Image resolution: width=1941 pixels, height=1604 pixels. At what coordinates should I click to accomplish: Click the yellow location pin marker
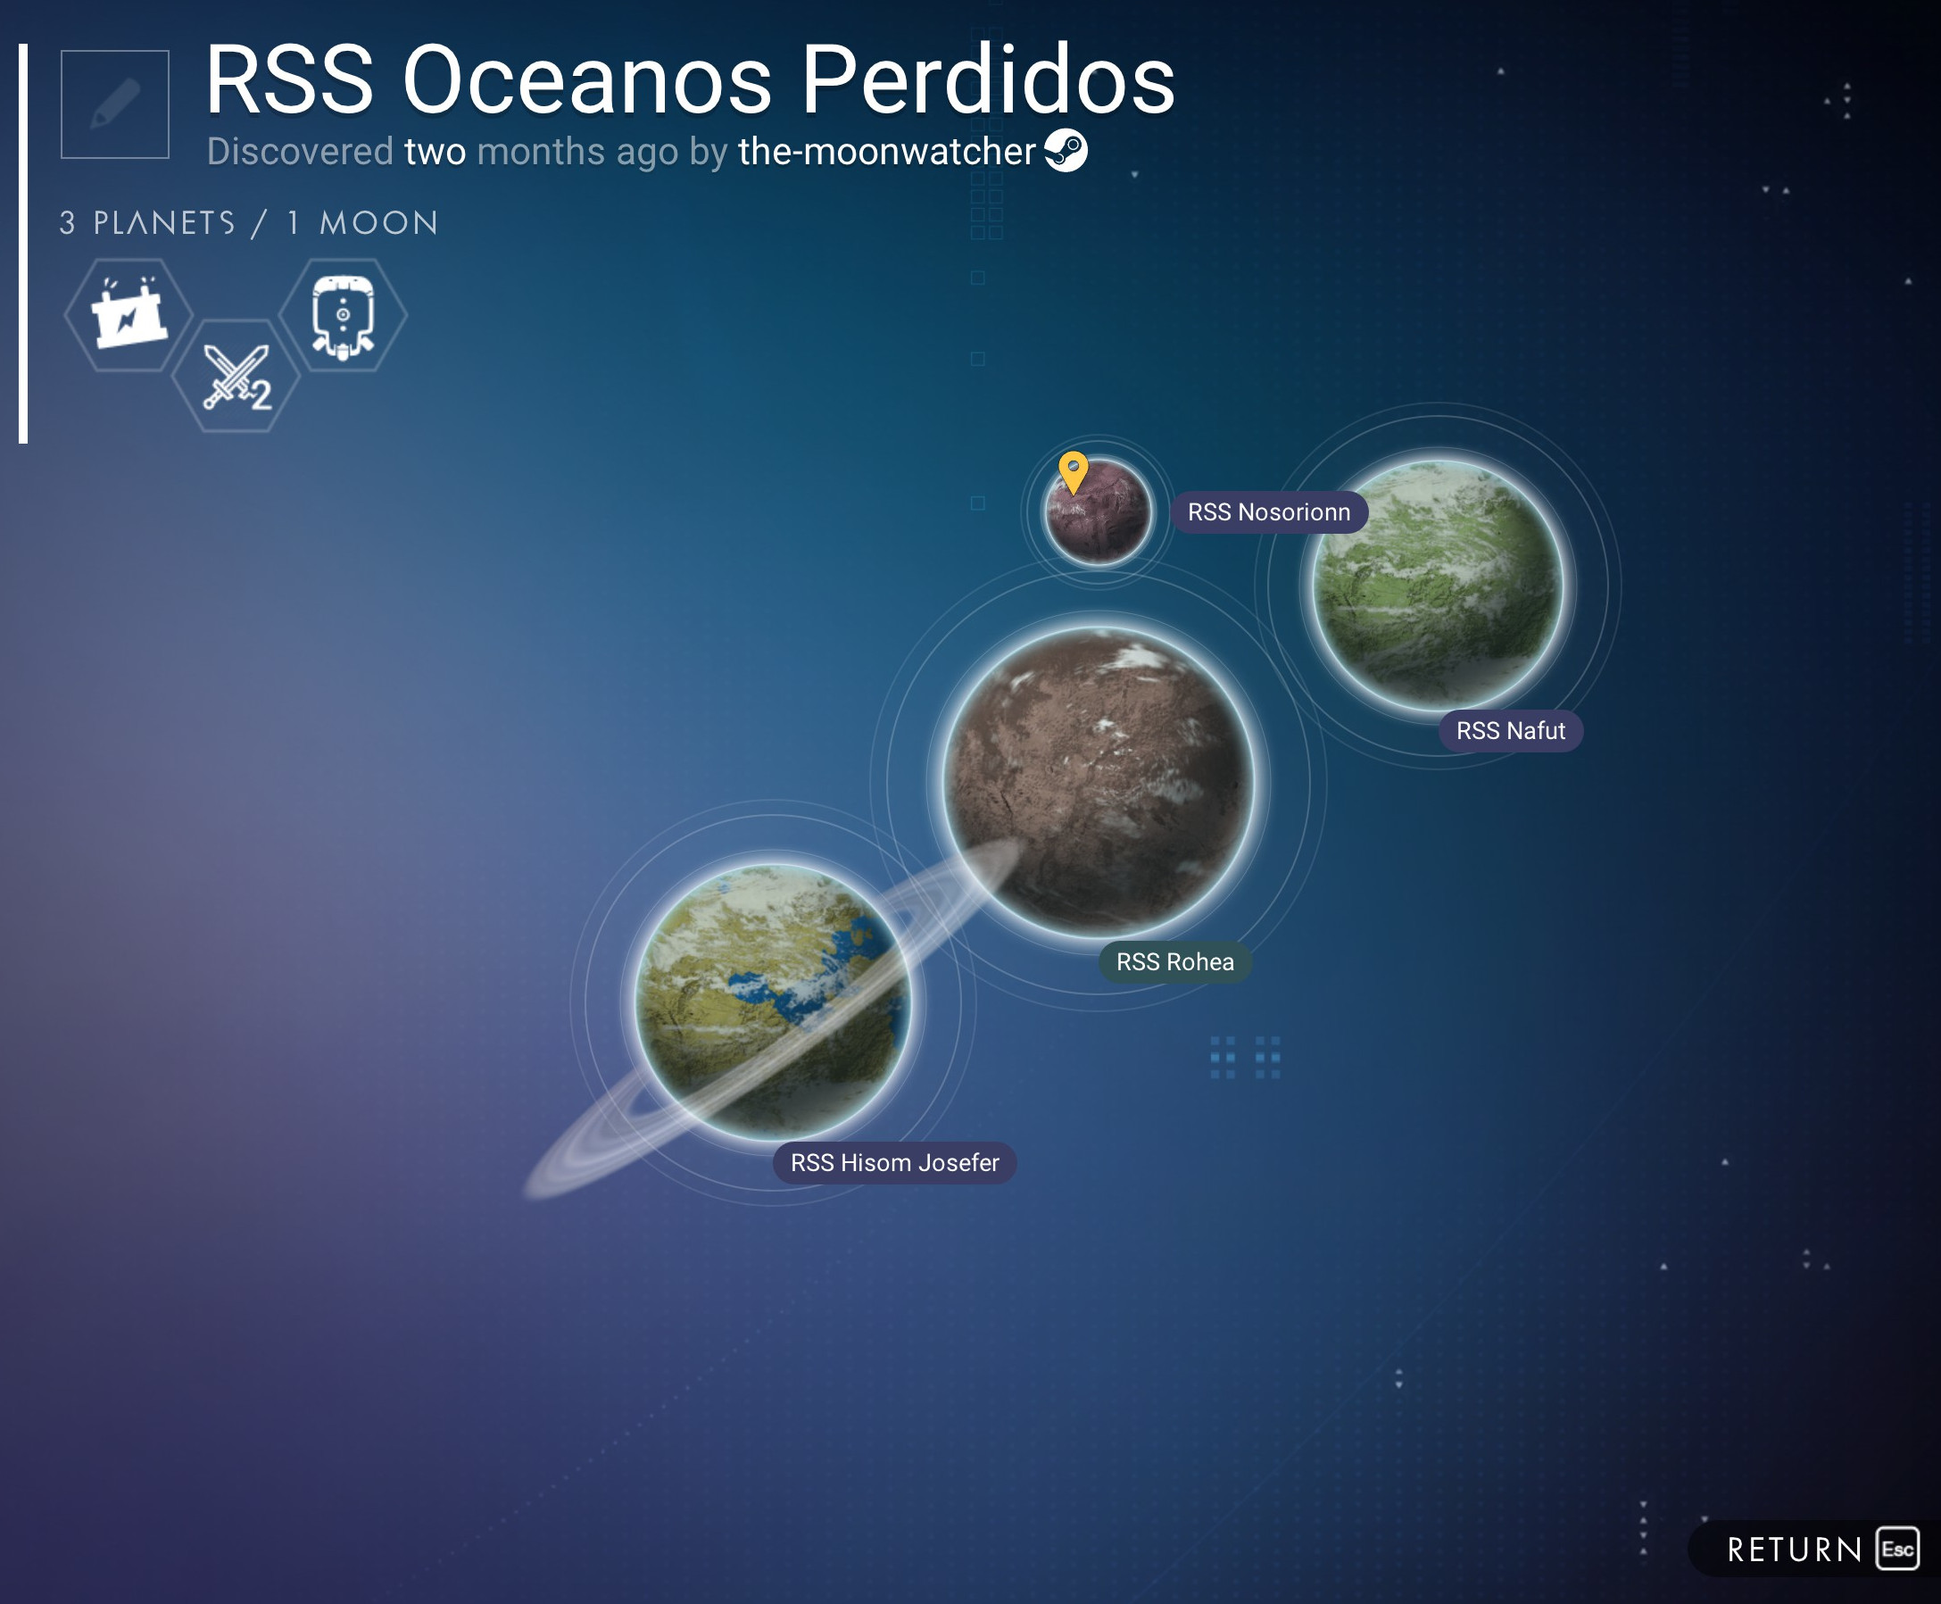coord(1073,473)
